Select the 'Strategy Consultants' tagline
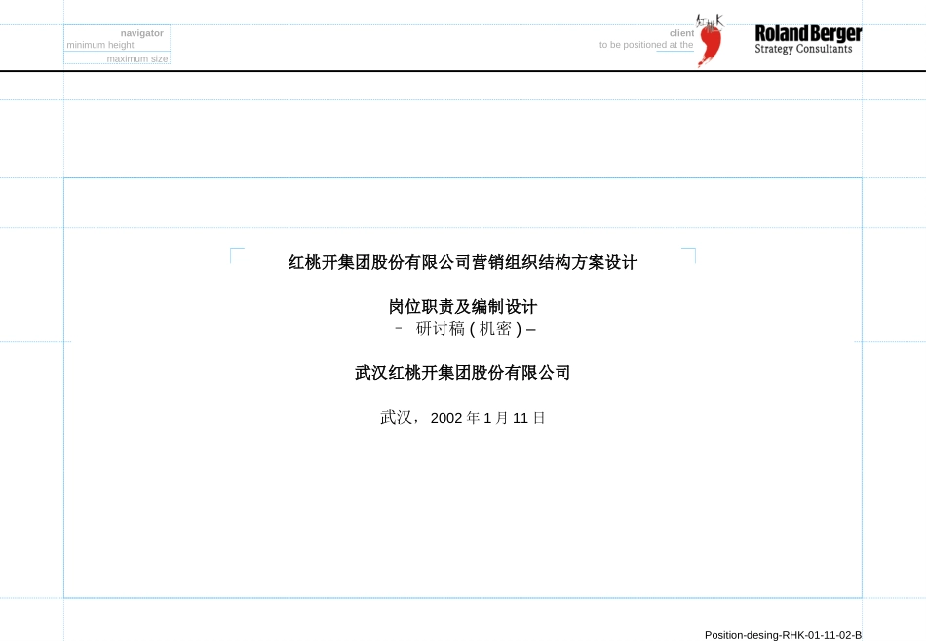 coord(803,49)
